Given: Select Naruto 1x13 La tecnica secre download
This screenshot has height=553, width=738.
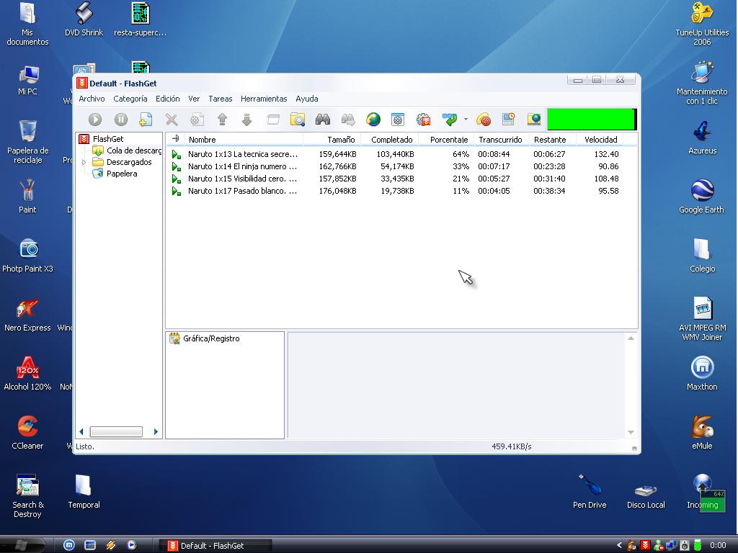Looking at the screenshot, I should click(396, 154).
